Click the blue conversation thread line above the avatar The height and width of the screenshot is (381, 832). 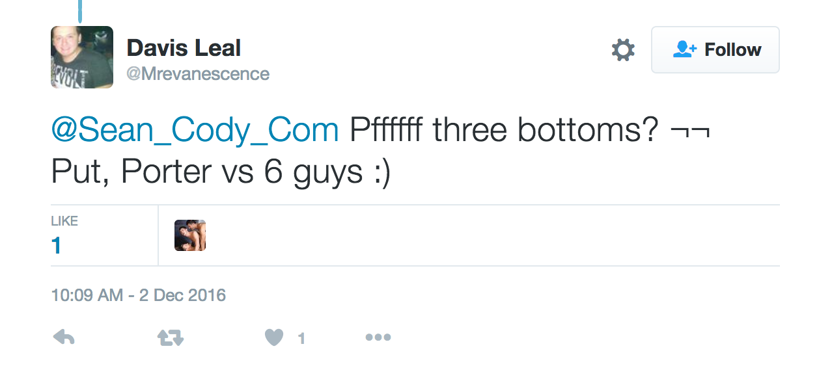(x=80, y=10)
